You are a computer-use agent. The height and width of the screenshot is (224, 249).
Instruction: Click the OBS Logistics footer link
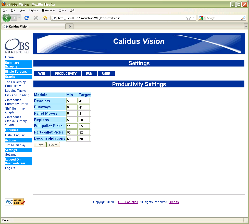click(x=128, y=202)
